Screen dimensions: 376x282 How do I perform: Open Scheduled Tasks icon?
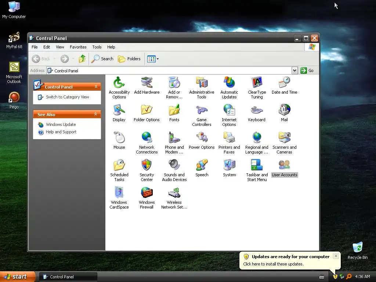click(119, 170)
